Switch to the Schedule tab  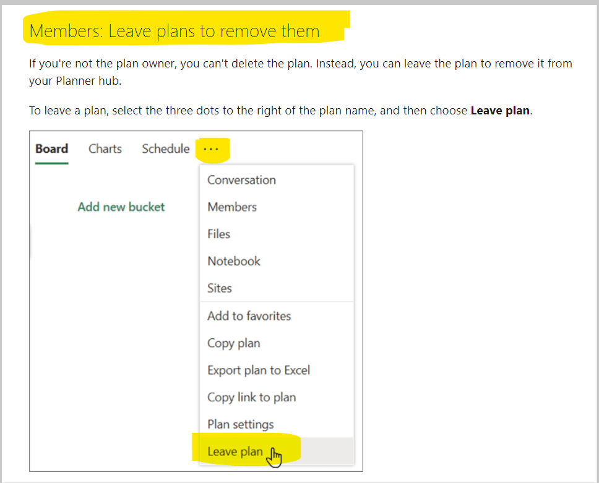pyautogui.click(x=165, y=148)
